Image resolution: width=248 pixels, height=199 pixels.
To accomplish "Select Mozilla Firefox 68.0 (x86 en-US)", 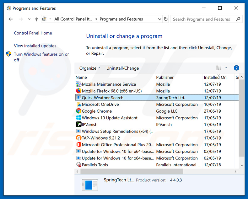I will click(x=157, y=91).
